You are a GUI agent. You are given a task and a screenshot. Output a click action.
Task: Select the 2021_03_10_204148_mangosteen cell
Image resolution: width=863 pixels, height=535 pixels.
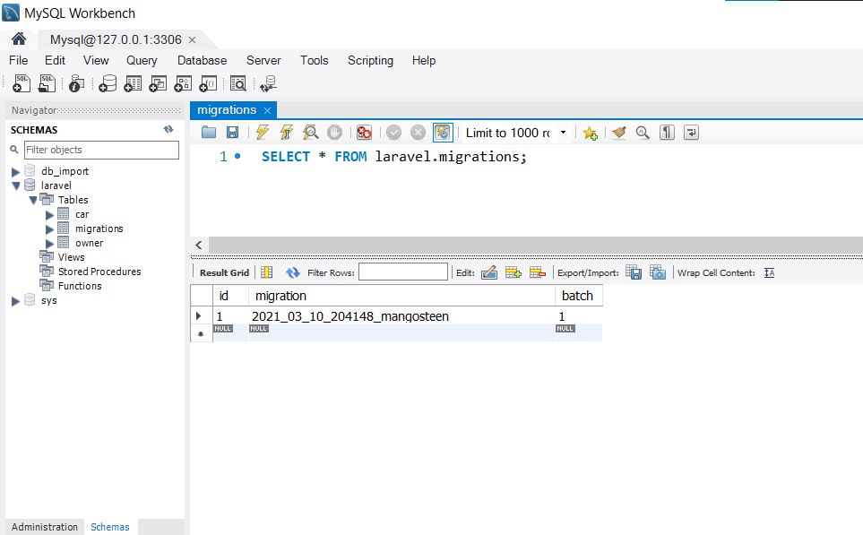tap(401, 316)
